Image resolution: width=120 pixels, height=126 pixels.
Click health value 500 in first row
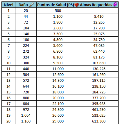(x=58, y=10)
